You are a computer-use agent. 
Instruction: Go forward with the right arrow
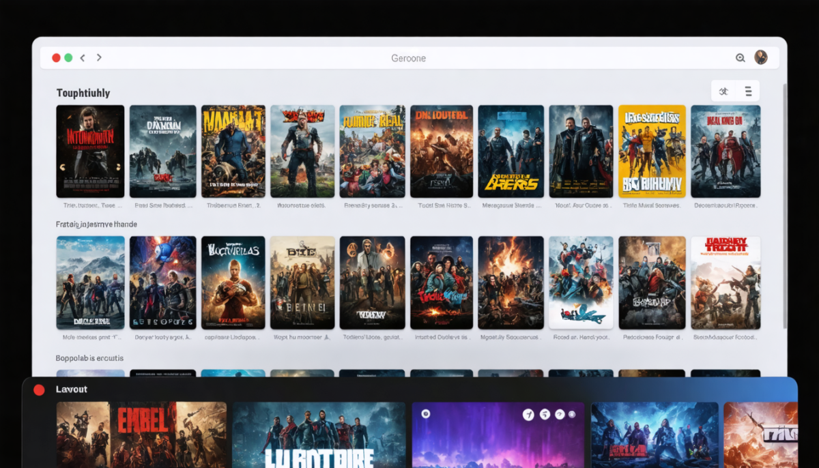coord(99,58)
